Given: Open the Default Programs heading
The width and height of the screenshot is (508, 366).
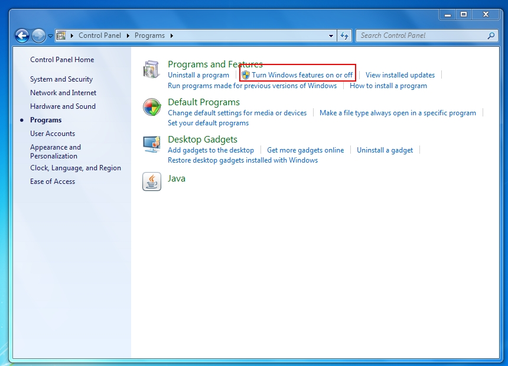Looking at the screenshot, I should click(204, 102).
